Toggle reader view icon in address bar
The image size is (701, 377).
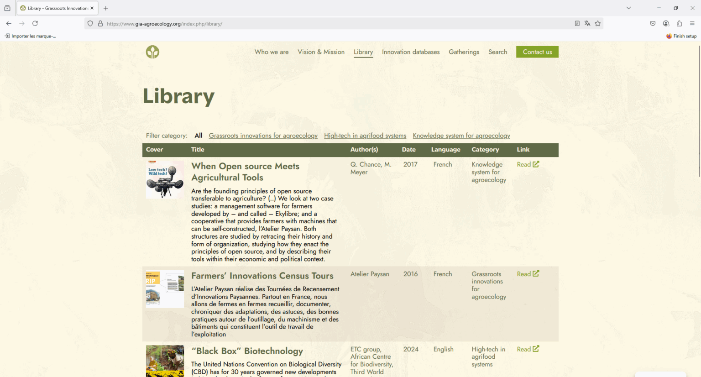[577, 23]
